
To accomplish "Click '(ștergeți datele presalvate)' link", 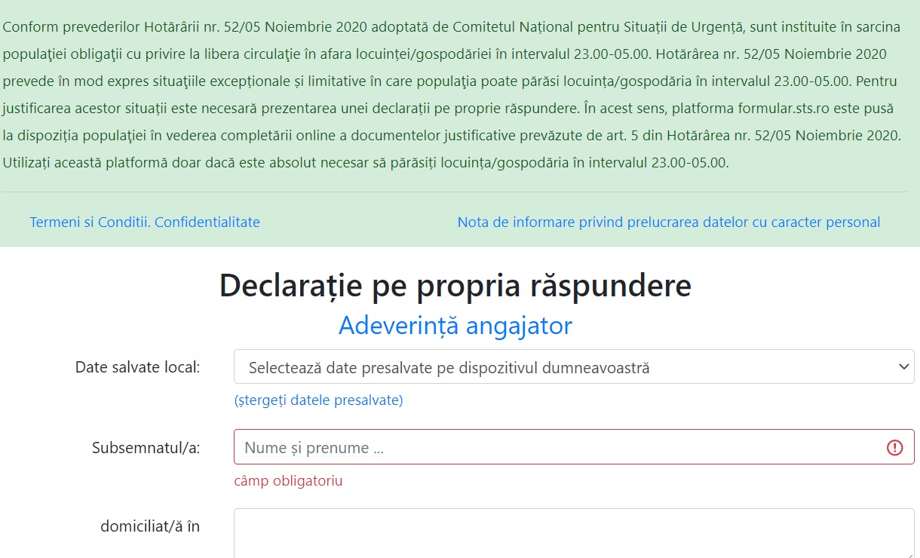I will (x=318, y=400).
